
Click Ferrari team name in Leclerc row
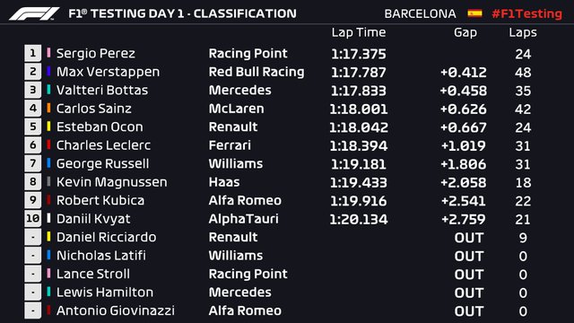point(230,145)
